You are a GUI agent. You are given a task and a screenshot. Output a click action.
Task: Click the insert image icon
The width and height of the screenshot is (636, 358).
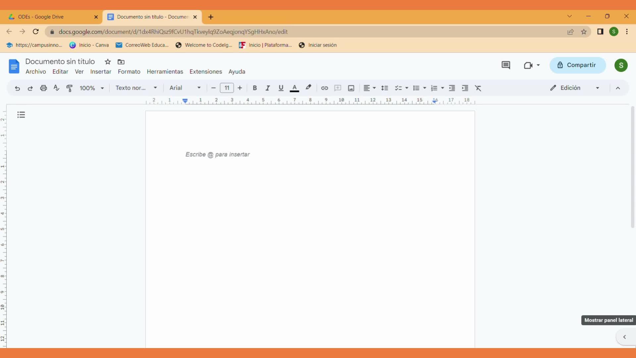click(x=351, y=88)
